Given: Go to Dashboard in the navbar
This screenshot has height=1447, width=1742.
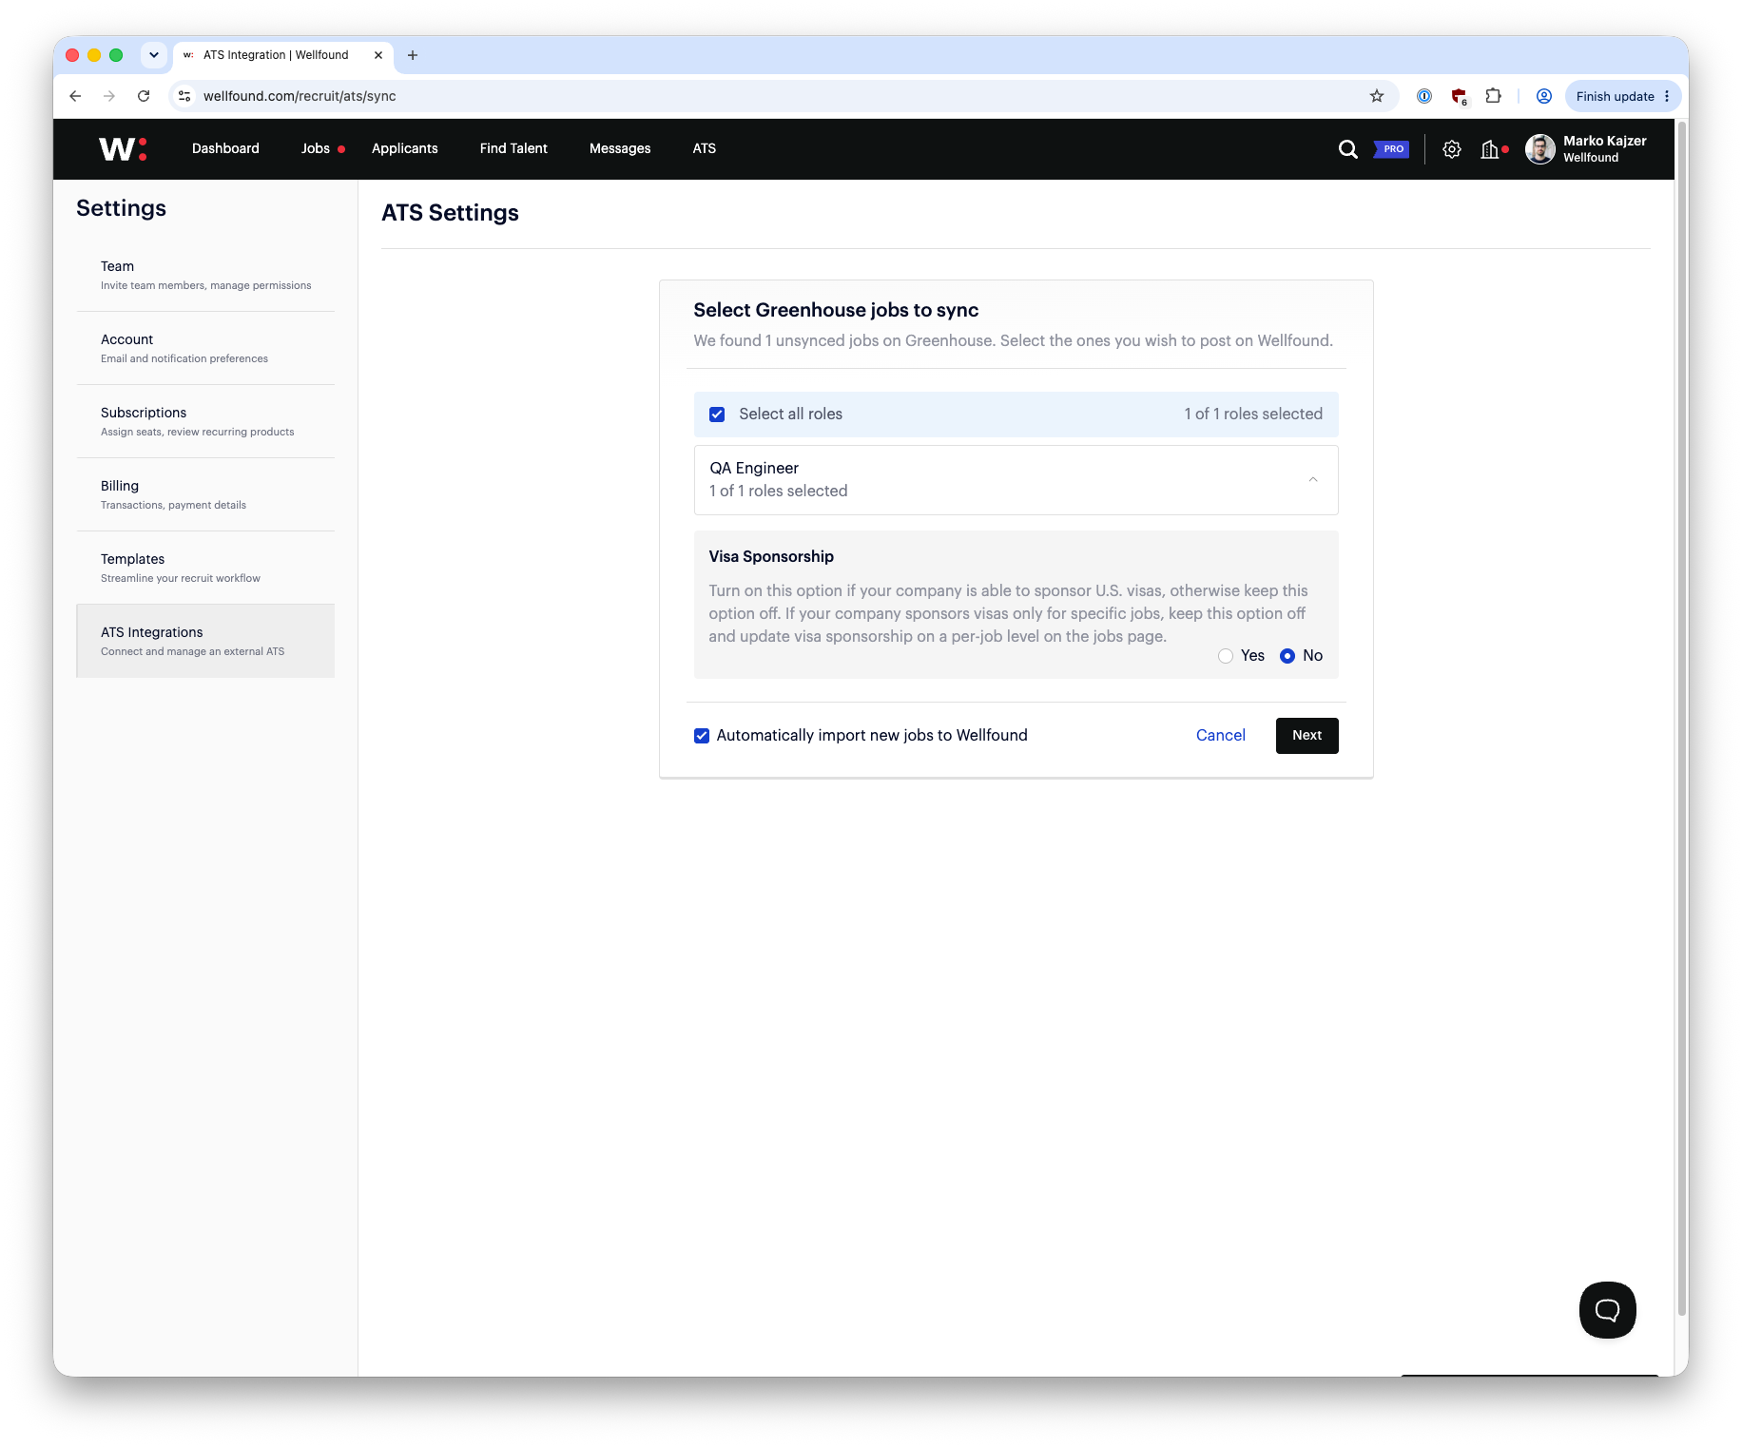Looking at the screenshot, I should (x=225, y=148).
